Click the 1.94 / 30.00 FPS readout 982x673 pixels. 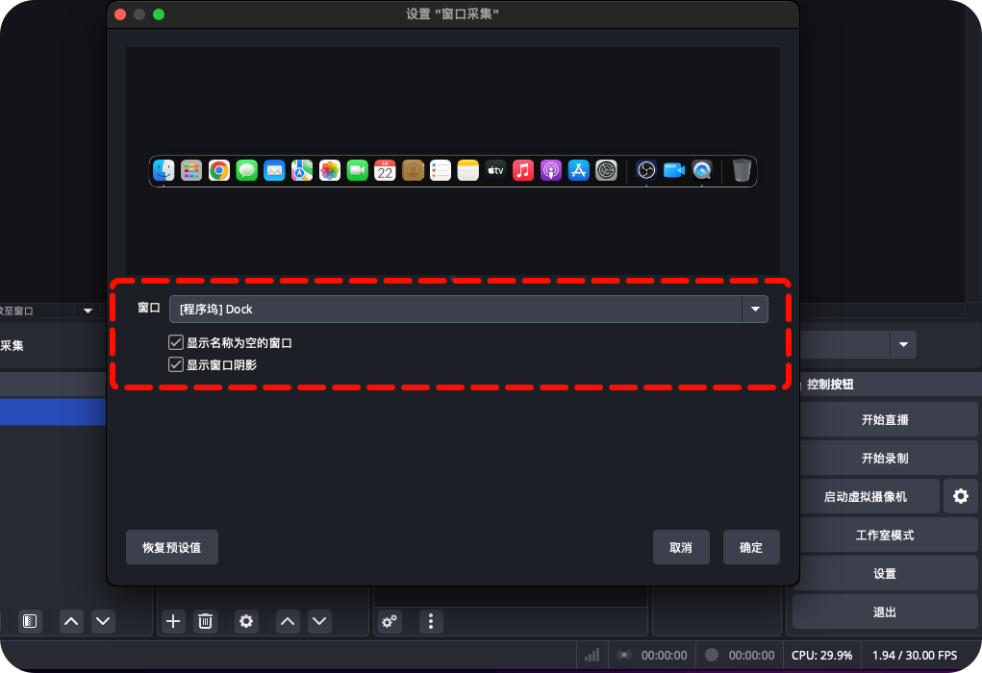pyautogui.click(x=915, y=655)
